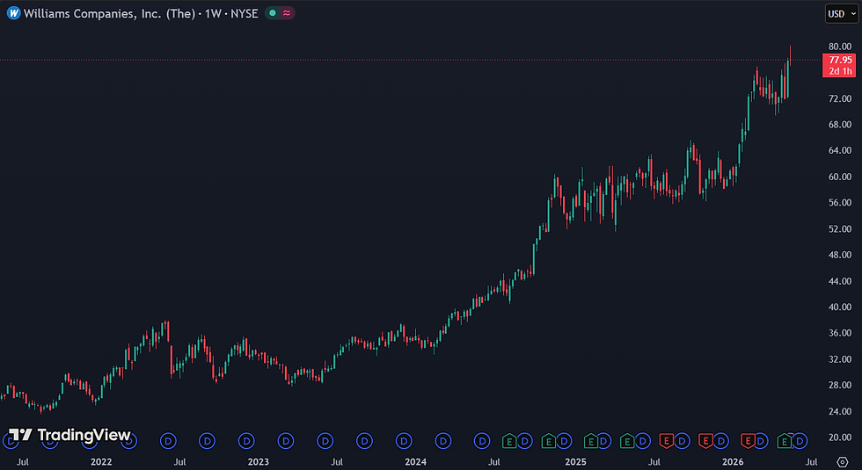This screenshot has height=470, width=862.
Task: Click the June 2024 dividend D marker
Action: (x=482, y=440)
